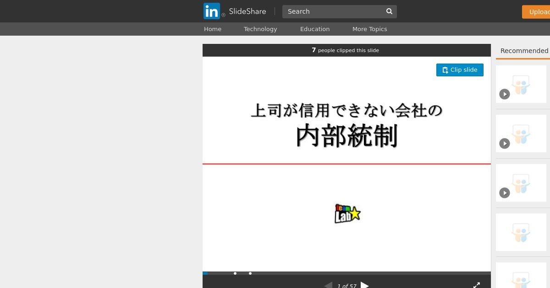Screen dimensions: 550x288
Task: Jump to first white marker on progress bar
Action: click(x=235, y=273)
